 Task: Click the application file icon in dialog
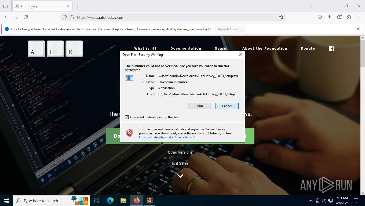(x=129, y=78)
